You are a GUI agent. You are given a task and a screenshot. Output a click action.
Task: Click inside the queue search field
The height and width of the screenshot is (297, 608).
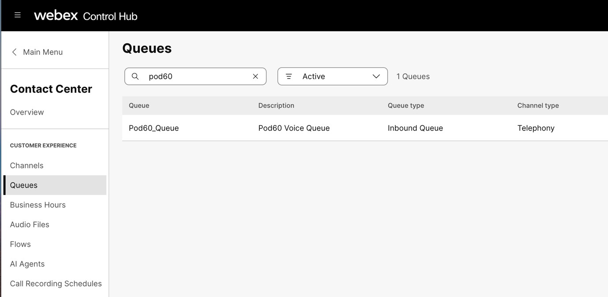click(196, 76)
